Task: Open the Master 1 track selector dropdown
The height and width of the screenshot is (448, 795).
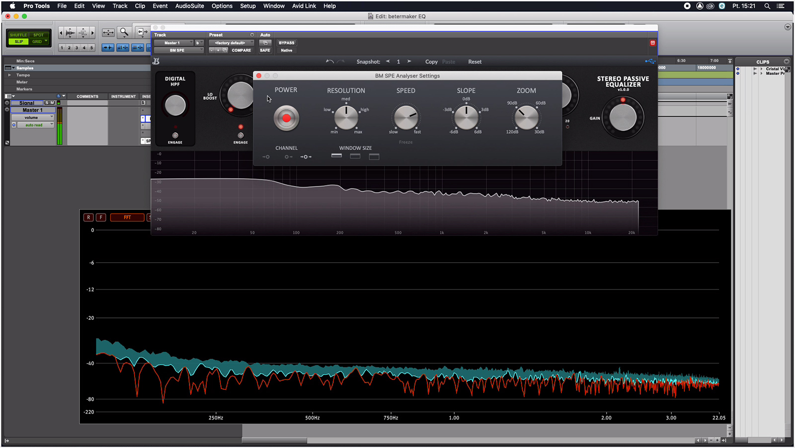Action: (173, 43)
